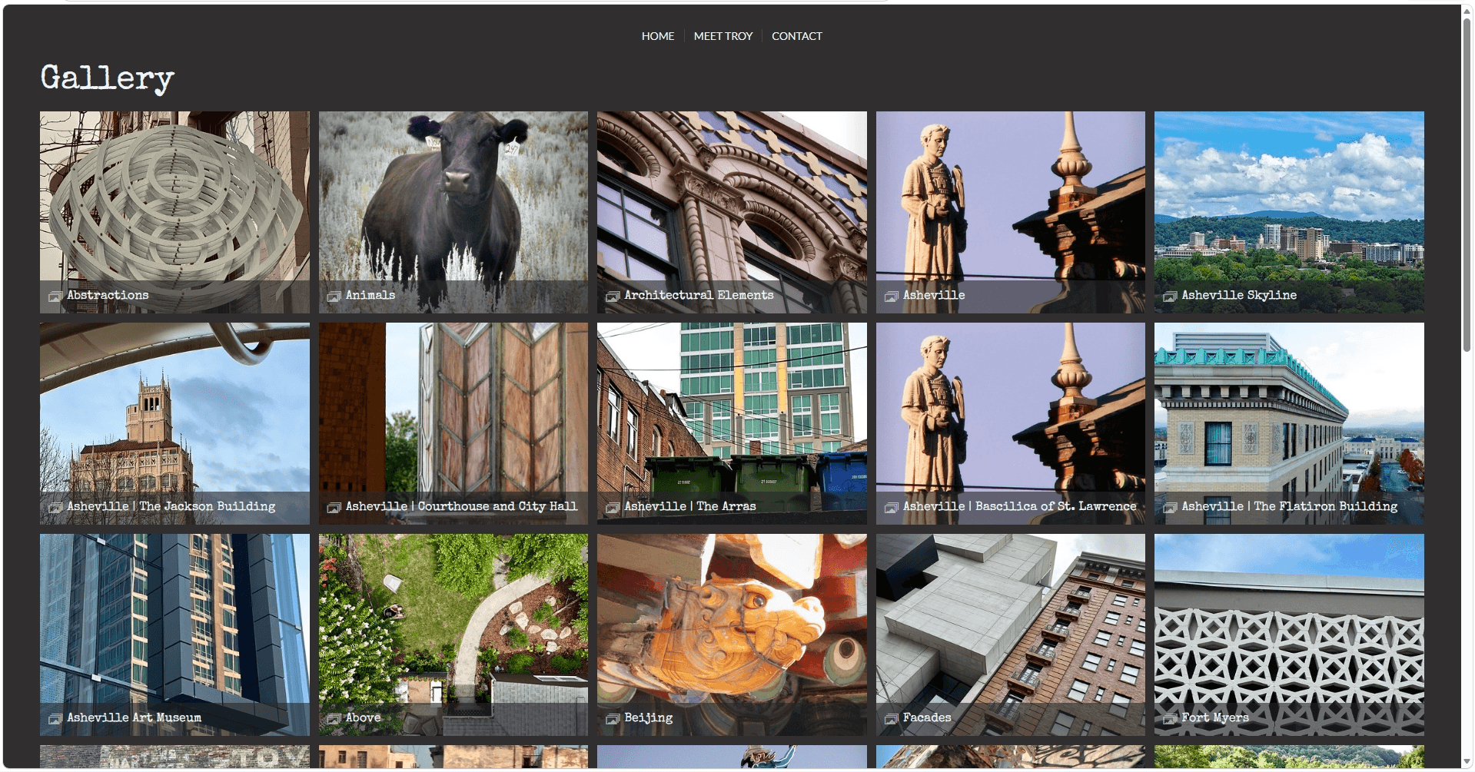Open The Flatiron Building photo thumbnail
The height and width of the screenshot is (772, 1475).
(1289, 423)
